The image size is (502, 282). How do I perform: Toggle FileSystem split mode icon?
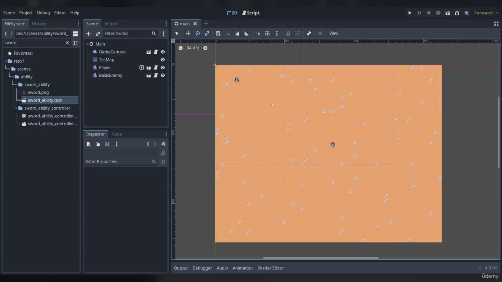tap(75, 34)
